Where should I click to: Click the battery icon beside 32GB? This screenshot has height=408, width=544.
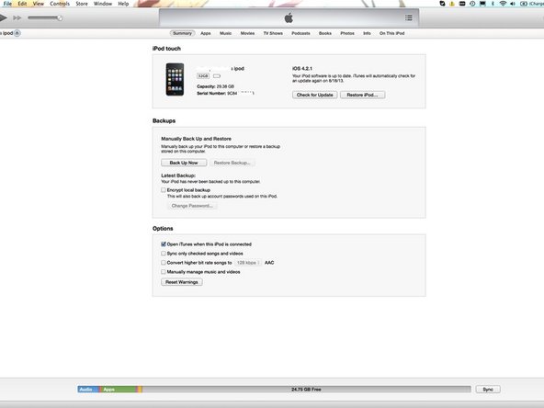point(217,75)
